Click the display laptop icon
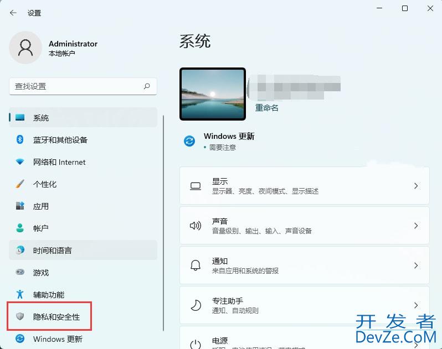 coord(196,186)
